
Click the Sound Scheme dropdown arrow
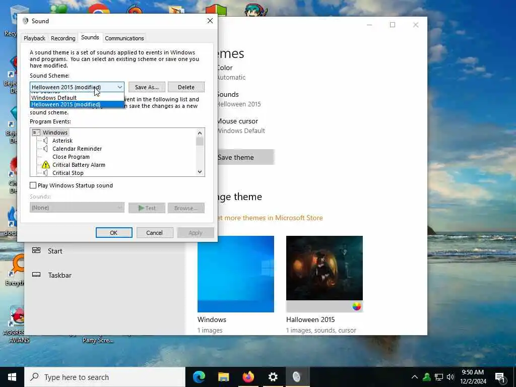point(120,87)
